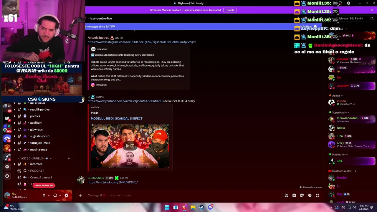Viewport: 377px width, 212px height.
Task: Open the server icon with 39 badge
Action: coord(7,108)
